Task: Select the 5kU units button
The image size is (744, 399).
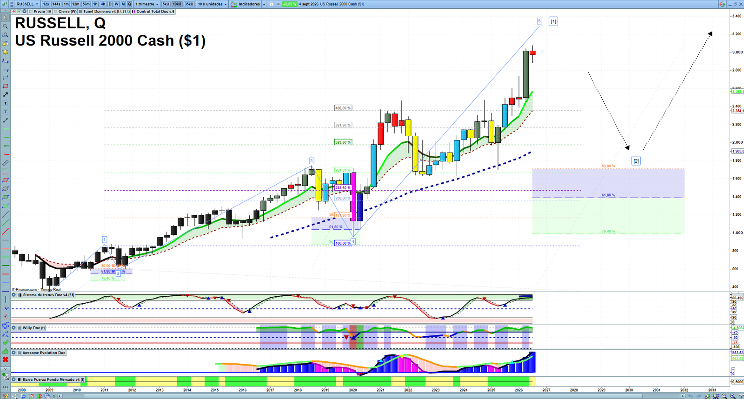Action: click(x=166, y=4)
